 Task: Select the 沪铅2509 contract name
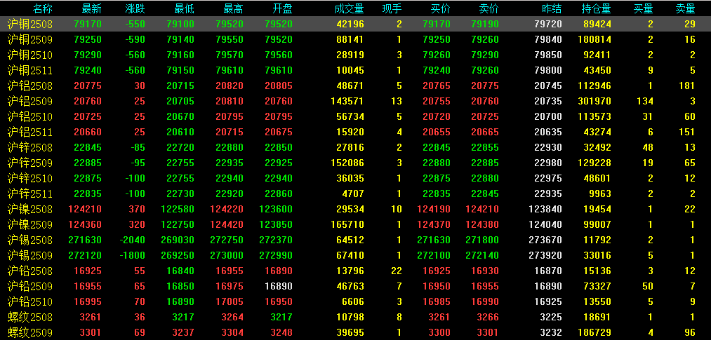click(x=30, y=286)
